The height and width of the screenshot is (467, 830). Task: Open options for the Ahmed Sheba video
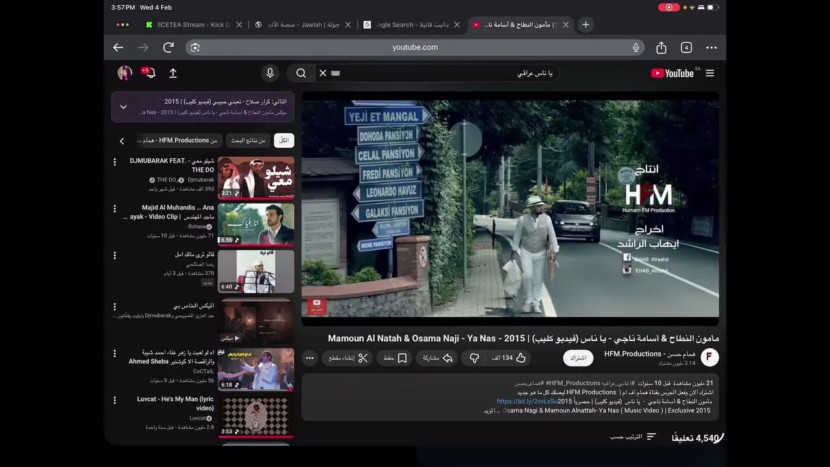(115, 353)
